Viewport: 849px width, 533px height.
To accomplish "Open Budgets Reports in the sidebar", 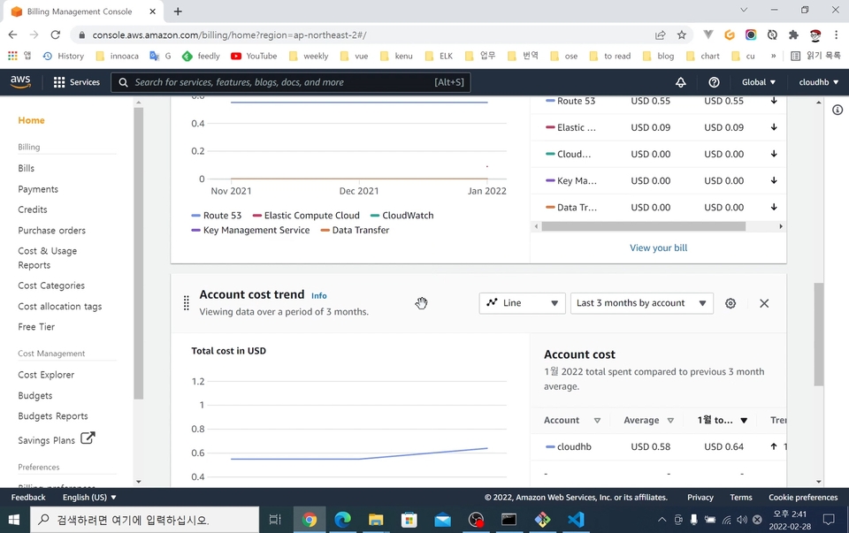I will click(x=53, y=416).
